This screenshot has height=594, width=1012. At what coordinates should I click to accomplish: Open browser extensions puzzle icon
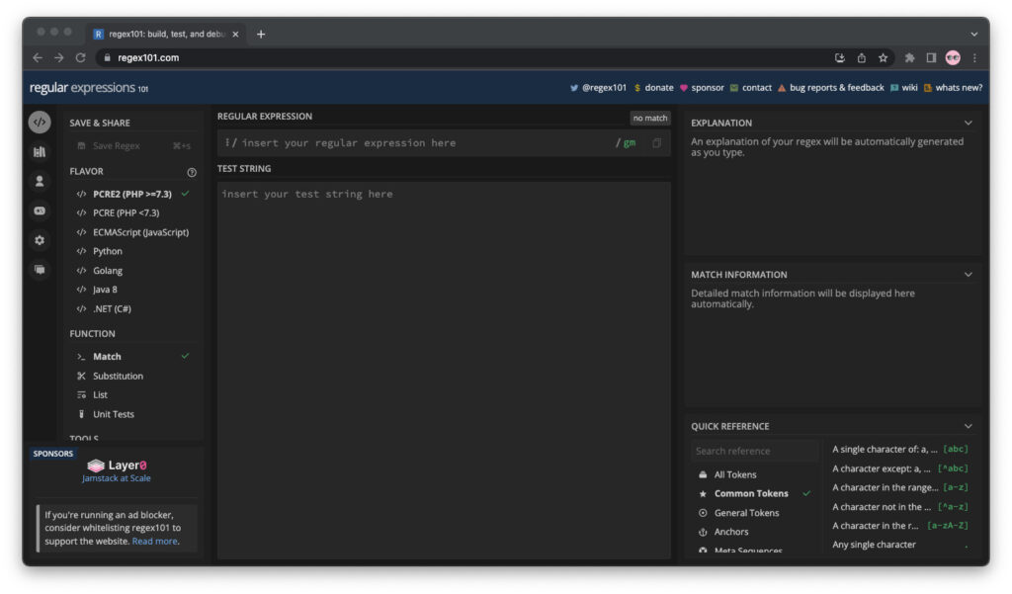909,57
